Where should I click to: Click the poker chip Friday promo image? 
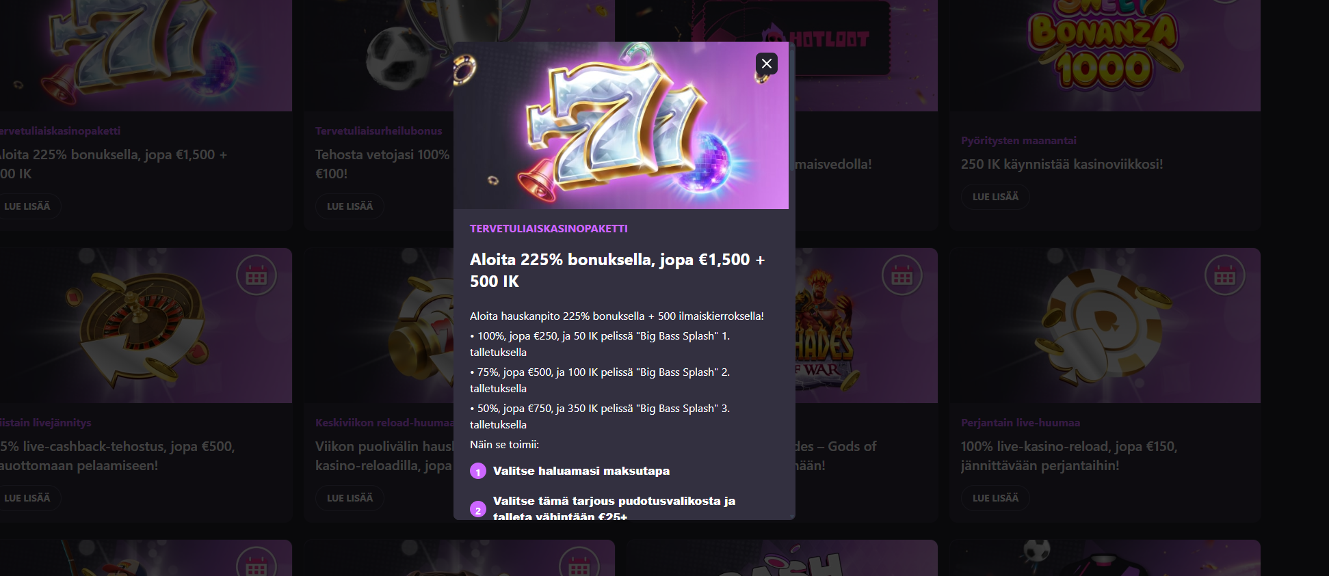click(x=1105, y=325)
